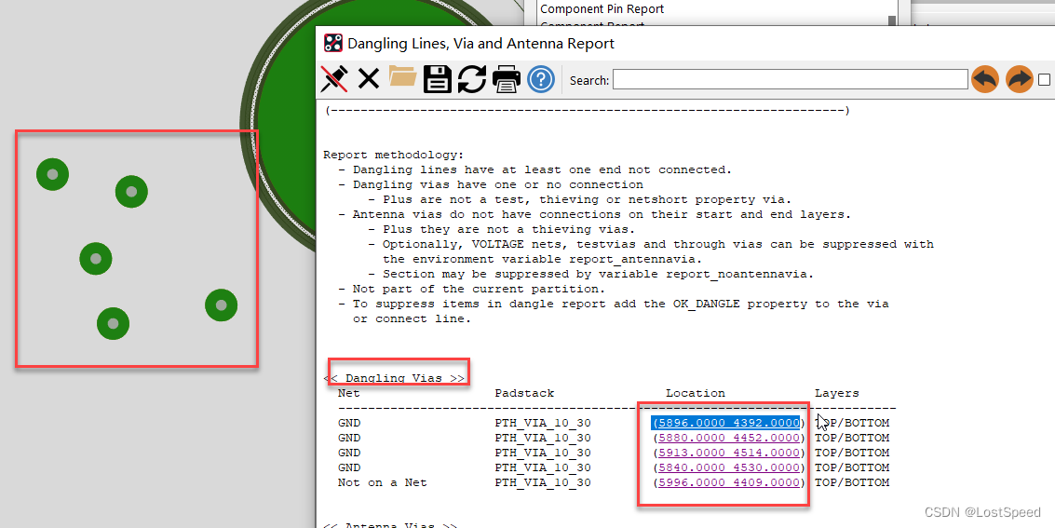Click into the Search text field
Screen dimensions: 1055x528
pyautogui.click(x=790, y=80)
